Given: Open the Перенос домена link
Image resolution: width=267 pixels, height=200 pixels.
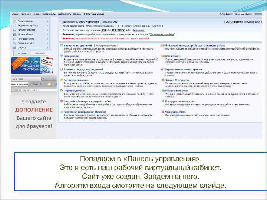Looking at the screenshot, I should click(x=74, y=91).
